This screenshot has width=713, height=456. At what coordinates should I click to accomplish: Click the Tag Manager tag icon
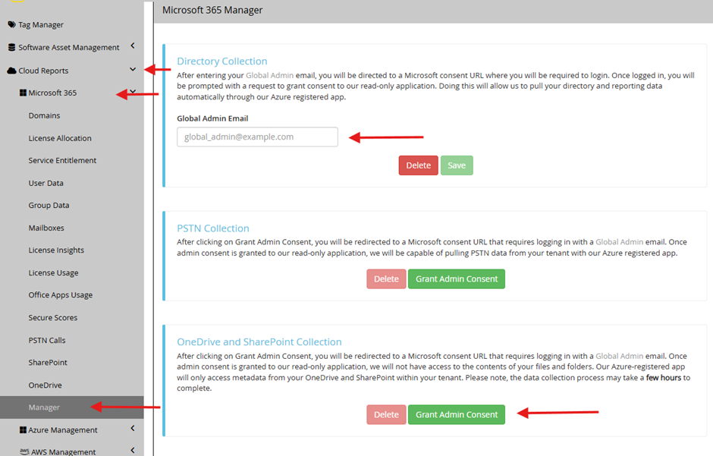pos(12,24)
